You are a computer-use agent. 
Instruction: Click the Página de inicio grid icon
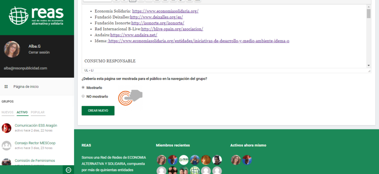(6, 86)
